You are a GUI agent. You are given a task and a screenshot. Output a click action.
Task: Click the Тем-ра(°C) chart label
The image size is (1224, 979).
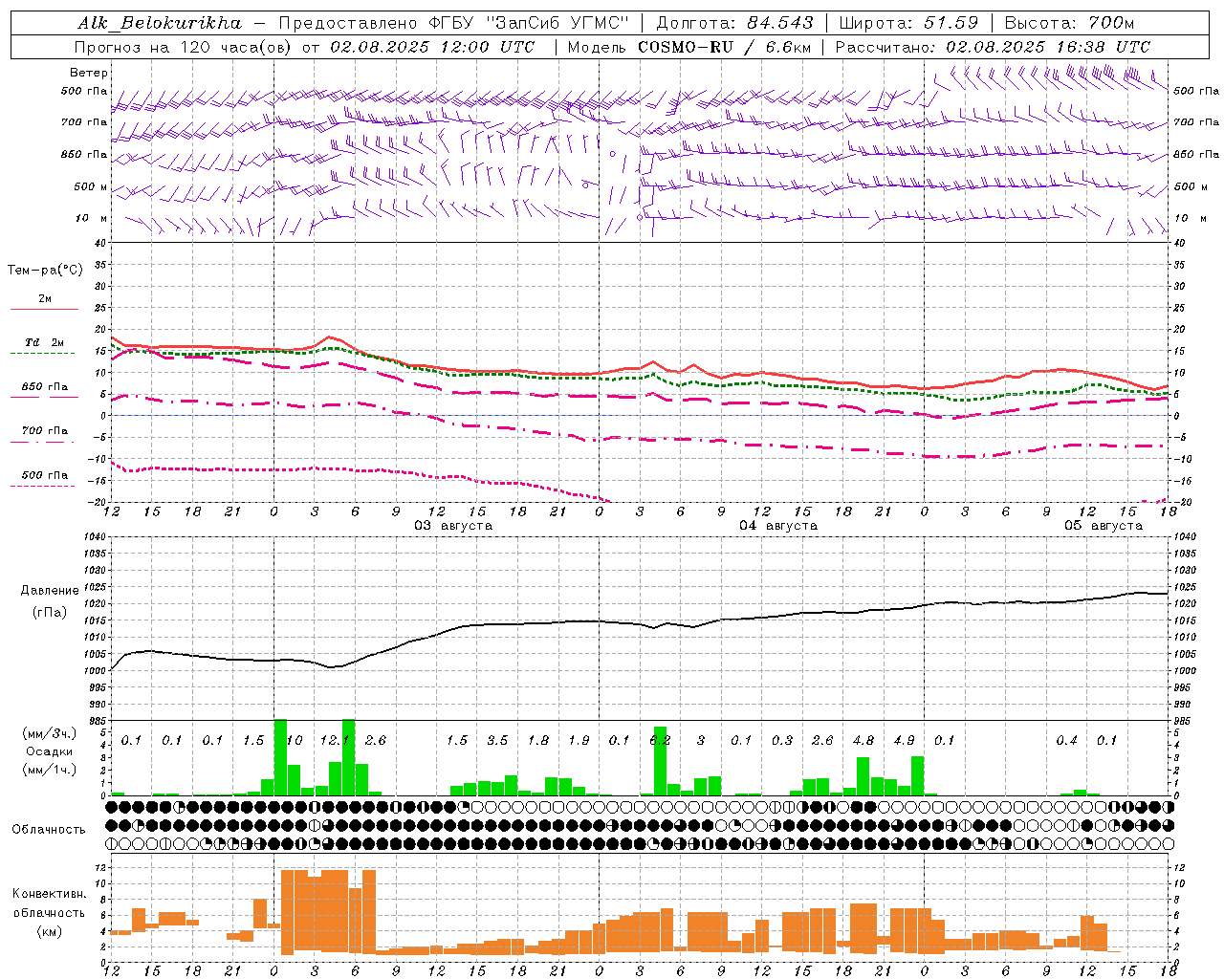[45, 271]
